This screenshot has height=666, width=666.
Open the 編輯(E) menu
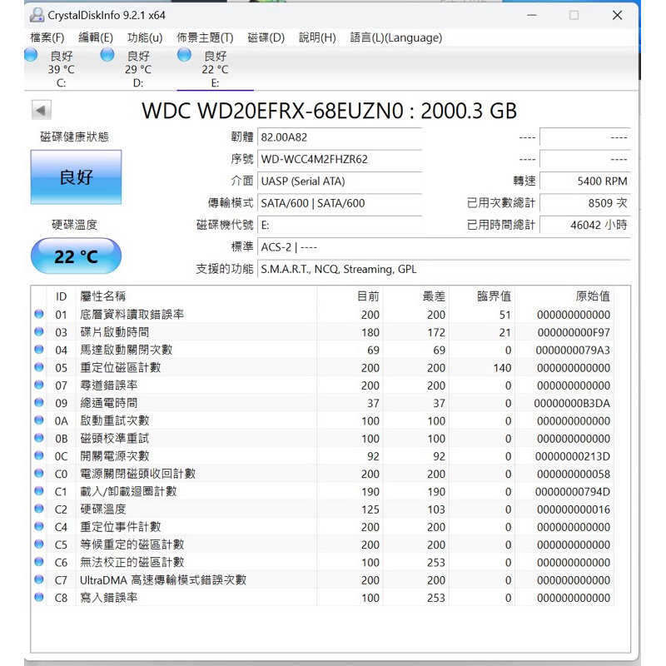(95, 37)
